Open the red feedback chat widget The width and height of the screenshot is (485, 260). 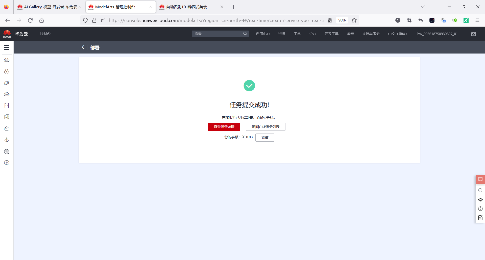(x=480, y=179)
